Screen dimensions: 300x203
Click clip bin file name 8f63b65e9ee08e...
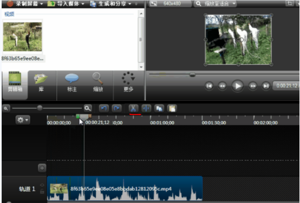[x=23, y=58]
